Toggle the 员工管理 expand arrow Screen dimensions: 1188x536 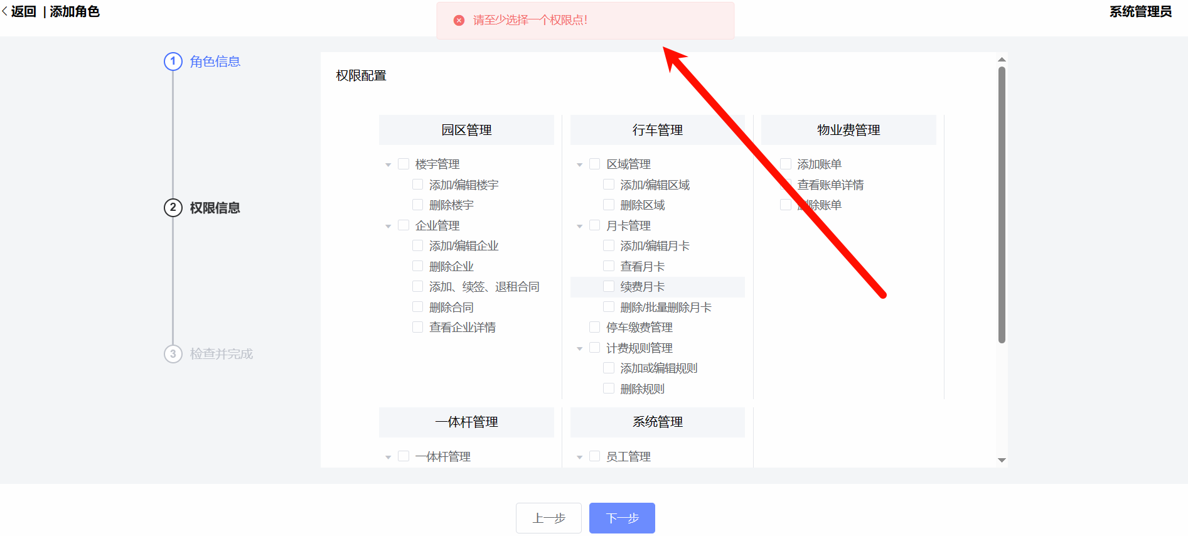pos(580,458)
